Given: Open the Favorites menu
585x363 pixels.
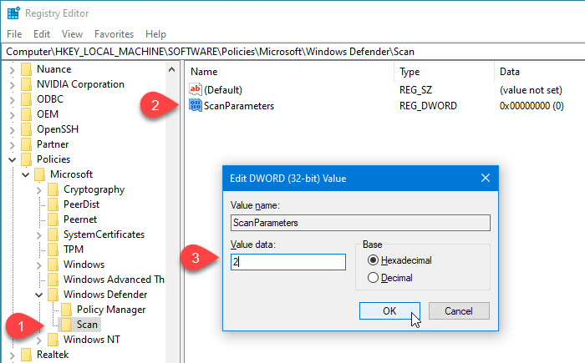Looking at the screenshot, I should tap(114, 34).
